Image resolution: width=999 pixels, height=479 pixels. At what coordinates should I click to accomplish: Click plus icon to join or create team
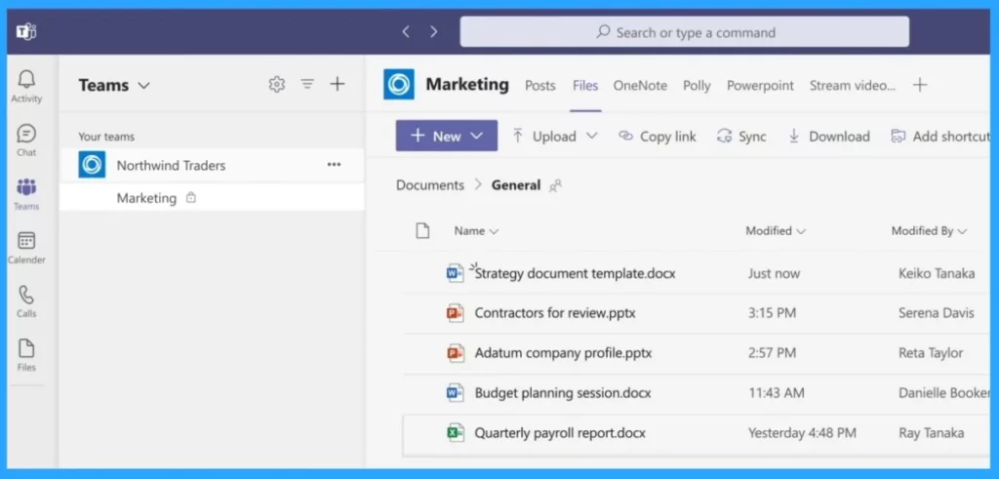pos(337,84)
